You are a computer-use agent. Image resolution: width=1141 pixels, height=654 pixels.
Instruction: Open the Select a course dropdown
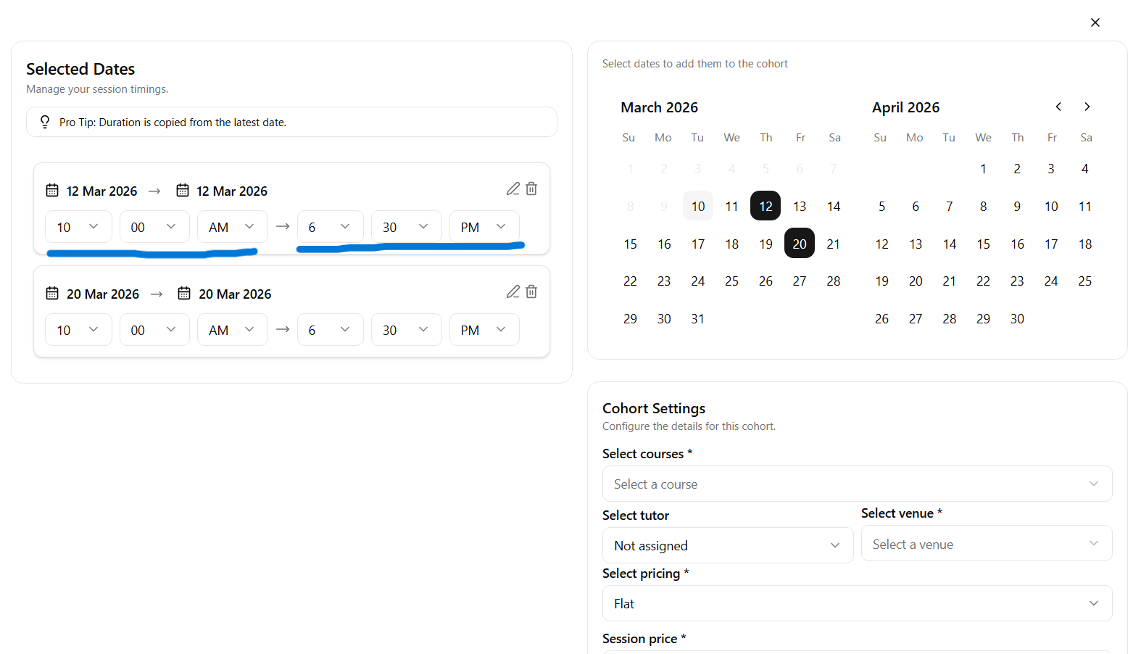click(x=857, y=484)
